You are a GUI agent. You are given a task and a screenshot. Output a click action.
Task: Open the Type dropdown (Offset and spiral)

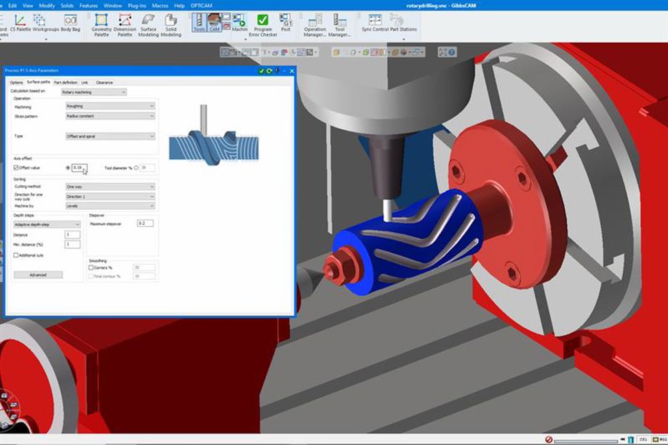[x=110, y=137]
